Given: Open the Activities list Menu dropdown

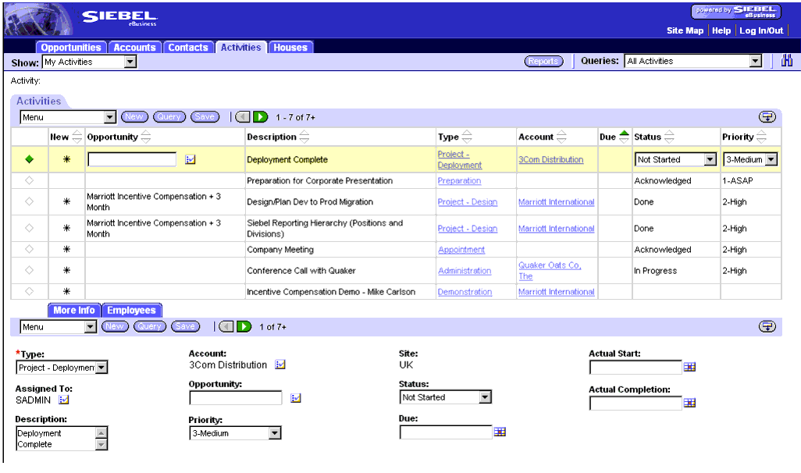Looking at the screenshot, I should click(x=110, y=118).
